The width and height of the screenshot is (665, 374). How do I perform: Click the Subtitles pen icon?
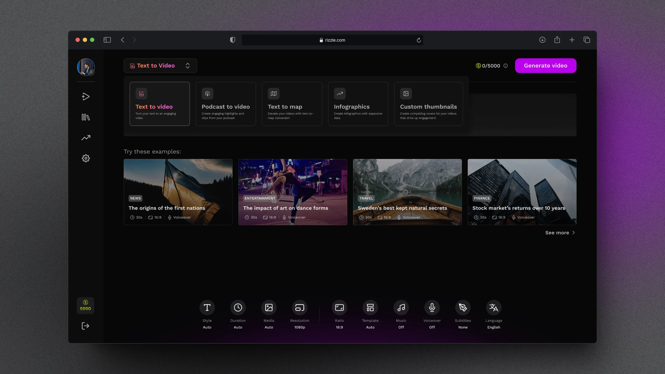pos(463,308)
